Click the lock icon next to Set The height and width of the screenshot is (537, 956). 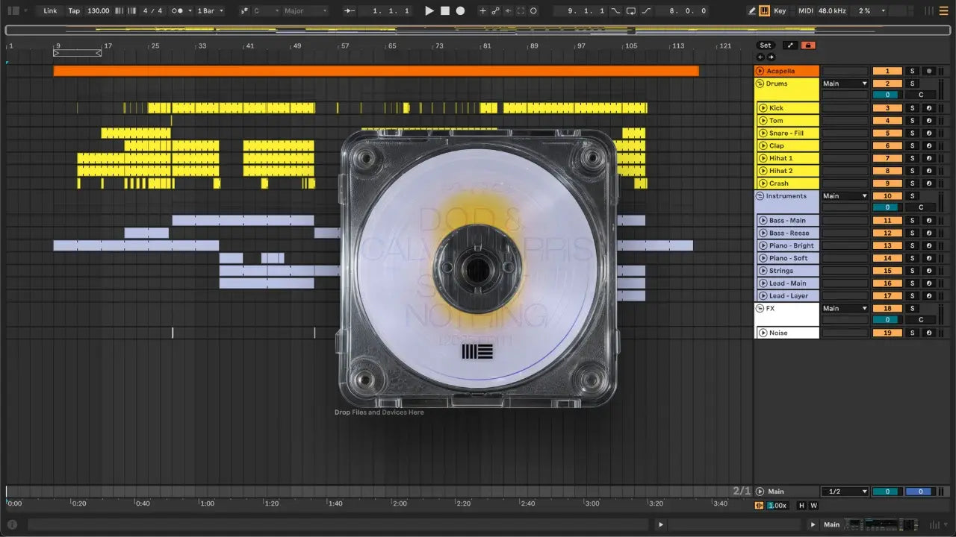807,45
